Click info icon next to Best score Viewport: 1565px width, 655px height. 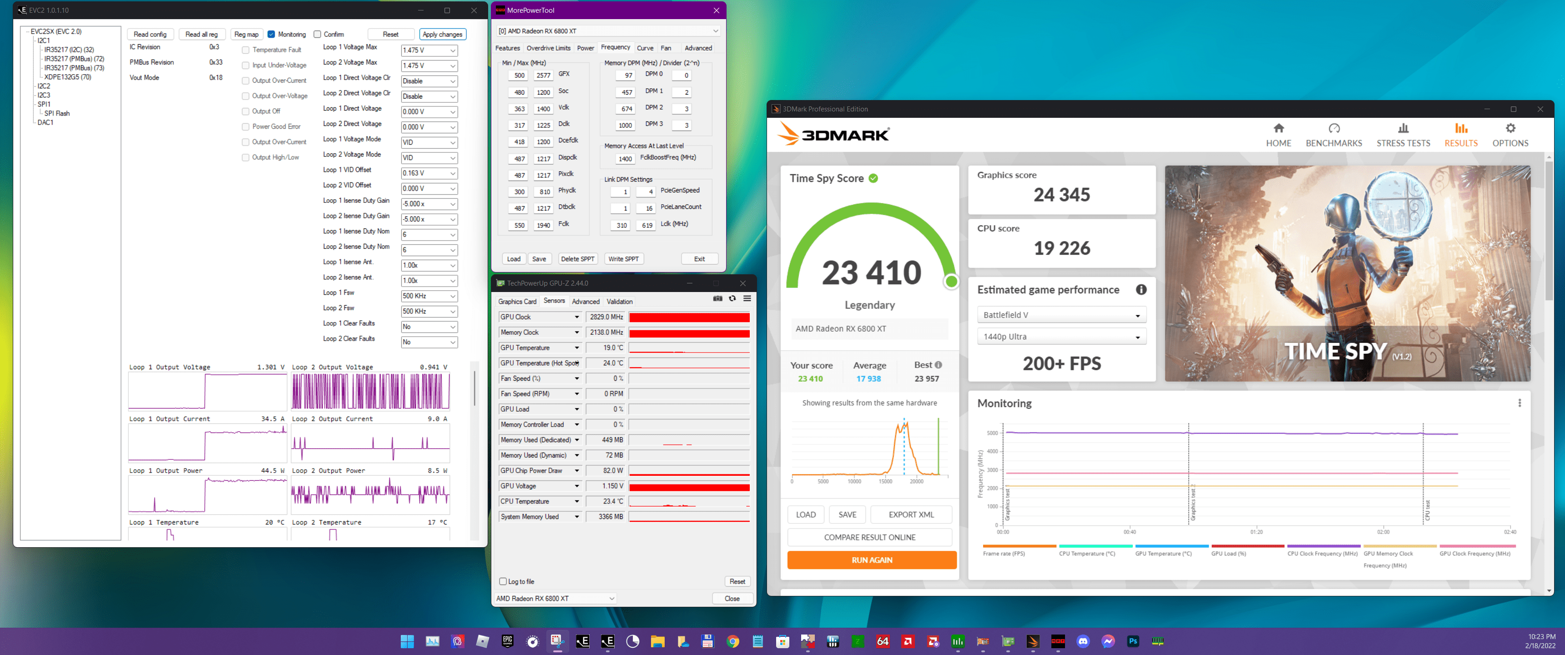tap(938, 364)
